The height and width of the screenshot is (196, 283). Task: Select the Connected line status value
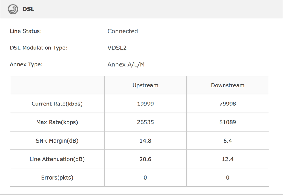click(123, 31)
